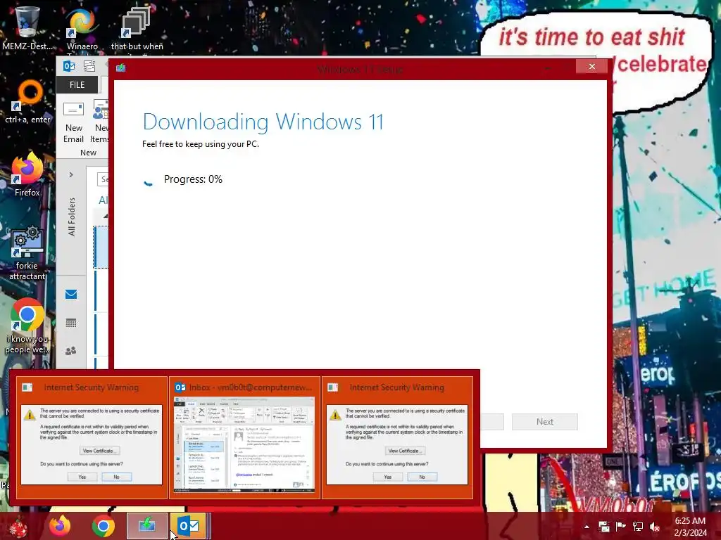Click New Email in the Outlook ribbon
This screenshot has height=540, width=721.
pos(73,122)
